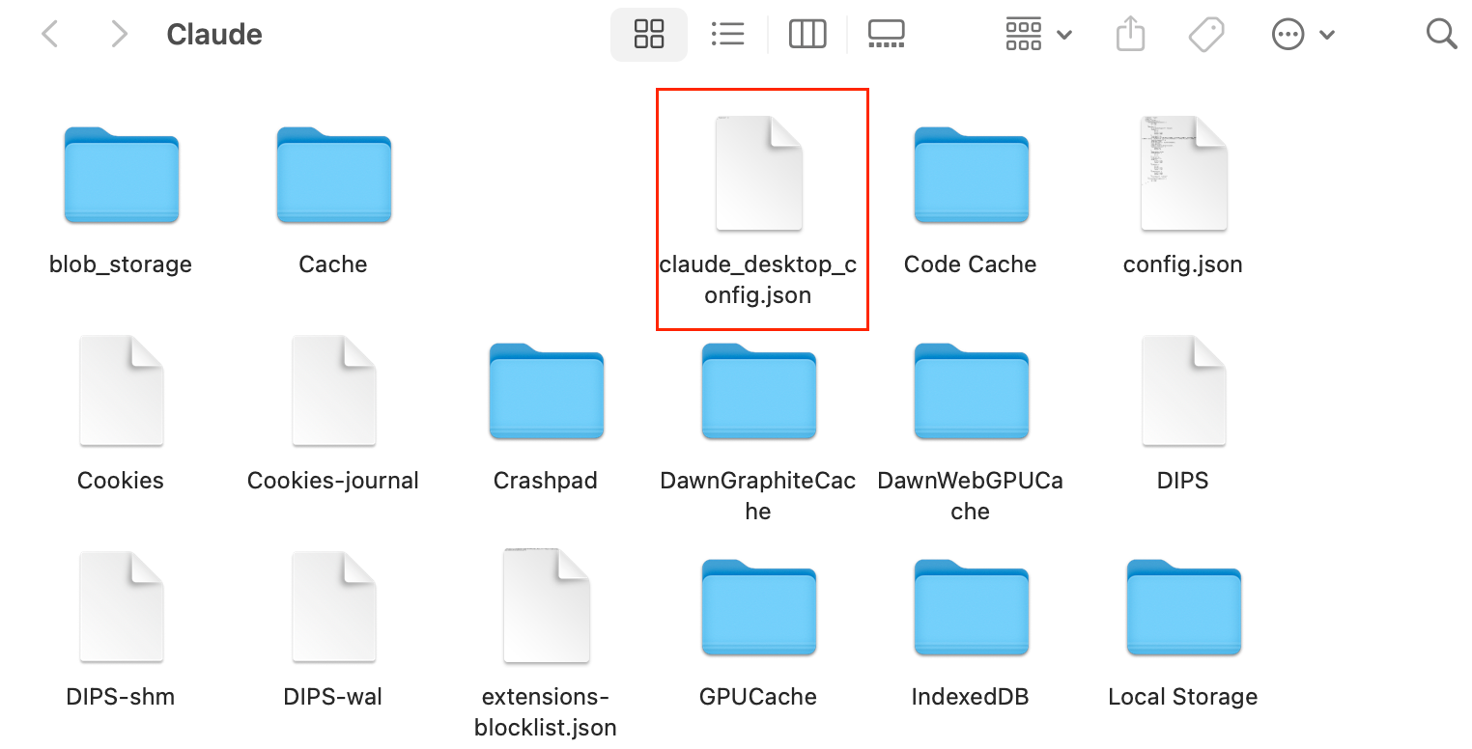Click the config.json name label
The height and width of the screenshot is (749, 1472).
pos(1183,264)
